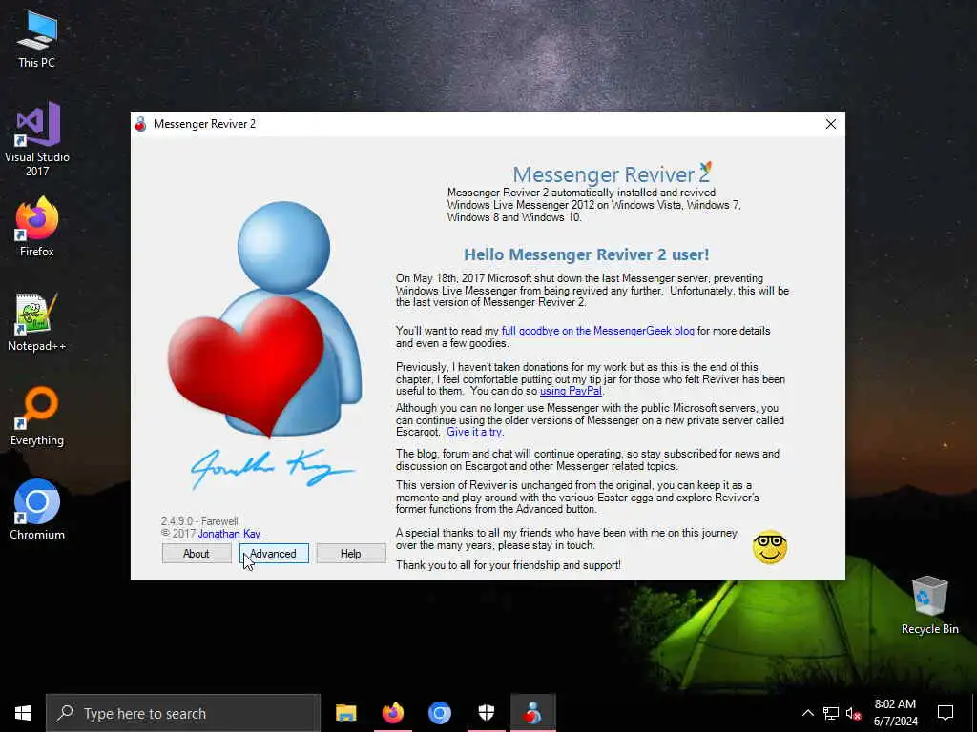
Task: Close the Messenger Reviver 2 window
Action: 831,124
